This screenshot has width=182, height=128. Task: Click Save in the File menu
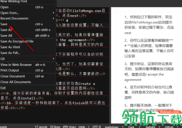point(27,24)
